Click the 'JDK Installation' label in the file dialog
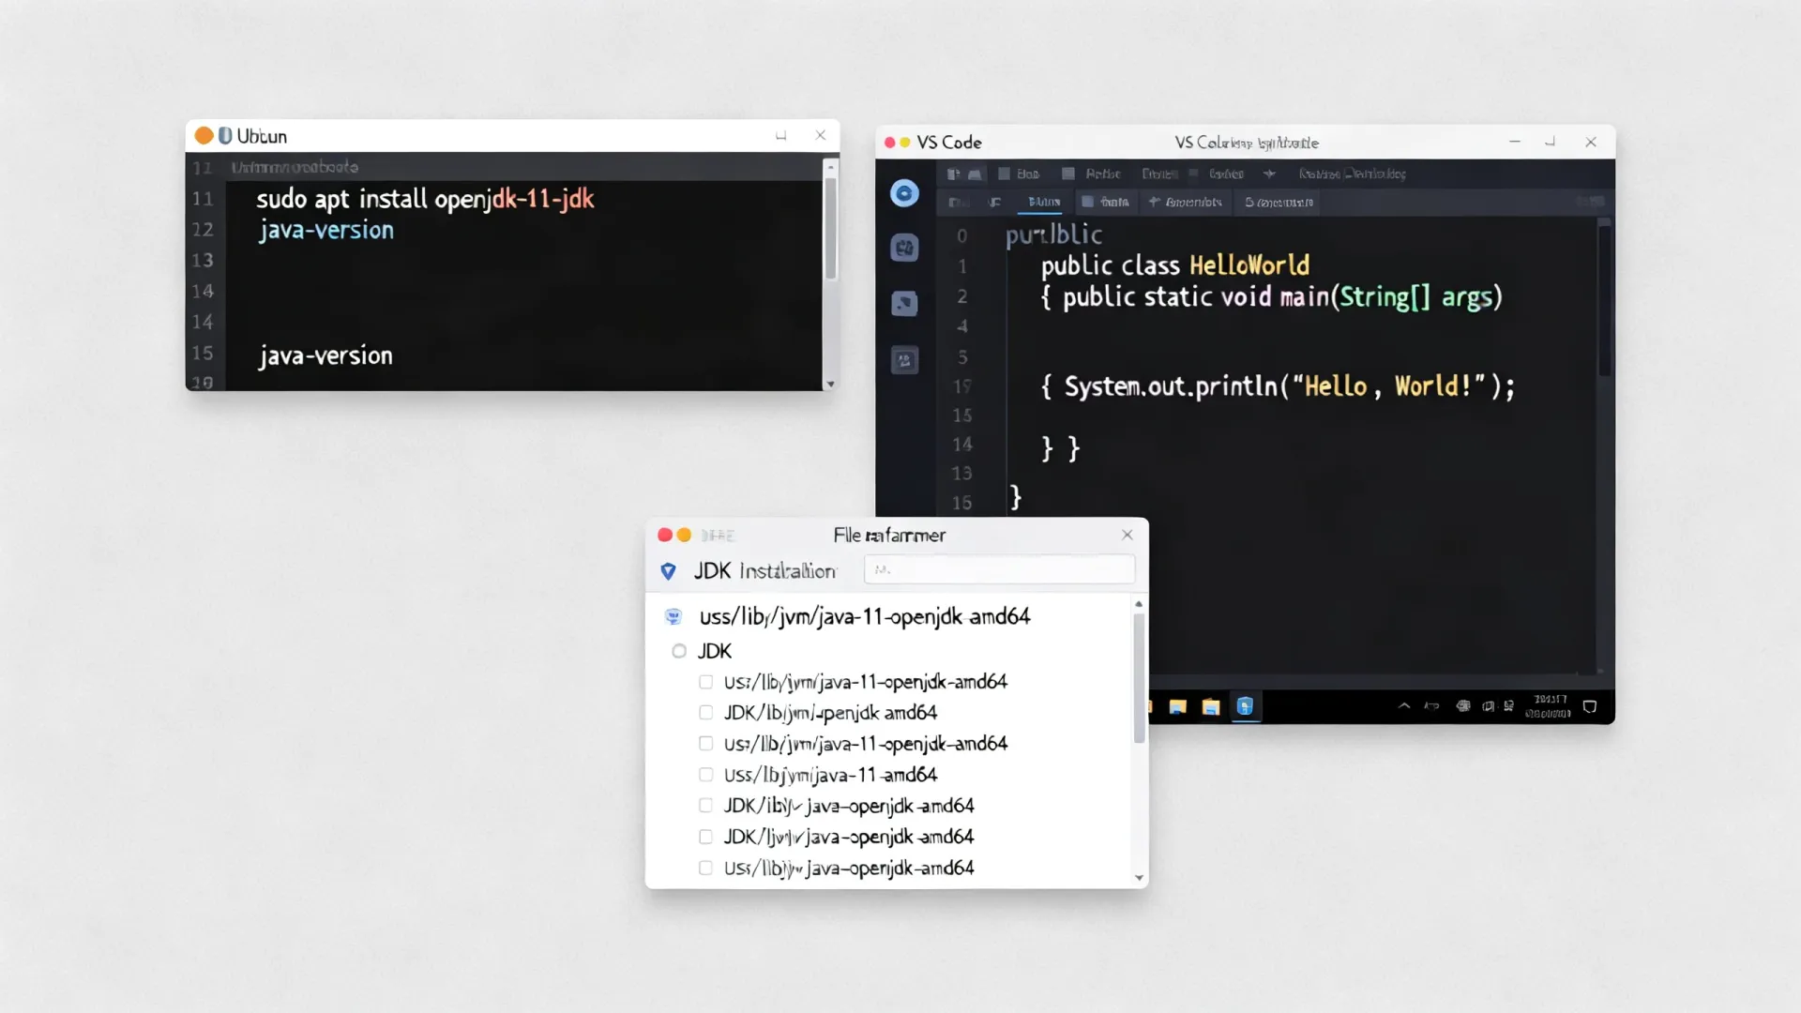1801x1013 pixels. coord(764,571)
